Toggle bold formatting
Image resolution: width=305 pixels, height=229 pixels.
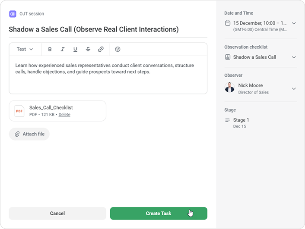click(x=50, y=50)
